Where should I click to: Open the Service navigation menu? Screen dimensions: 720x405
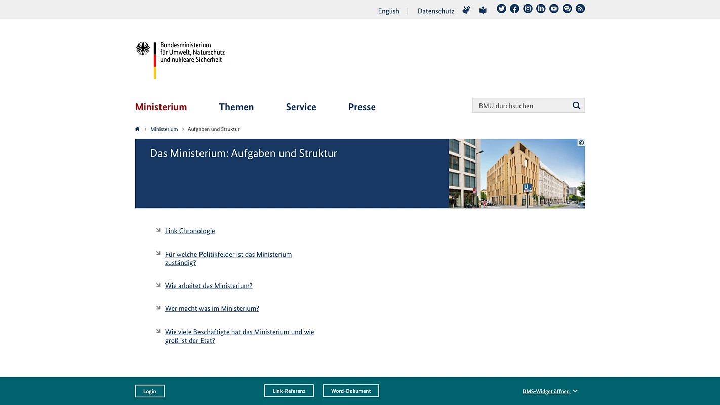coord(301,107)
